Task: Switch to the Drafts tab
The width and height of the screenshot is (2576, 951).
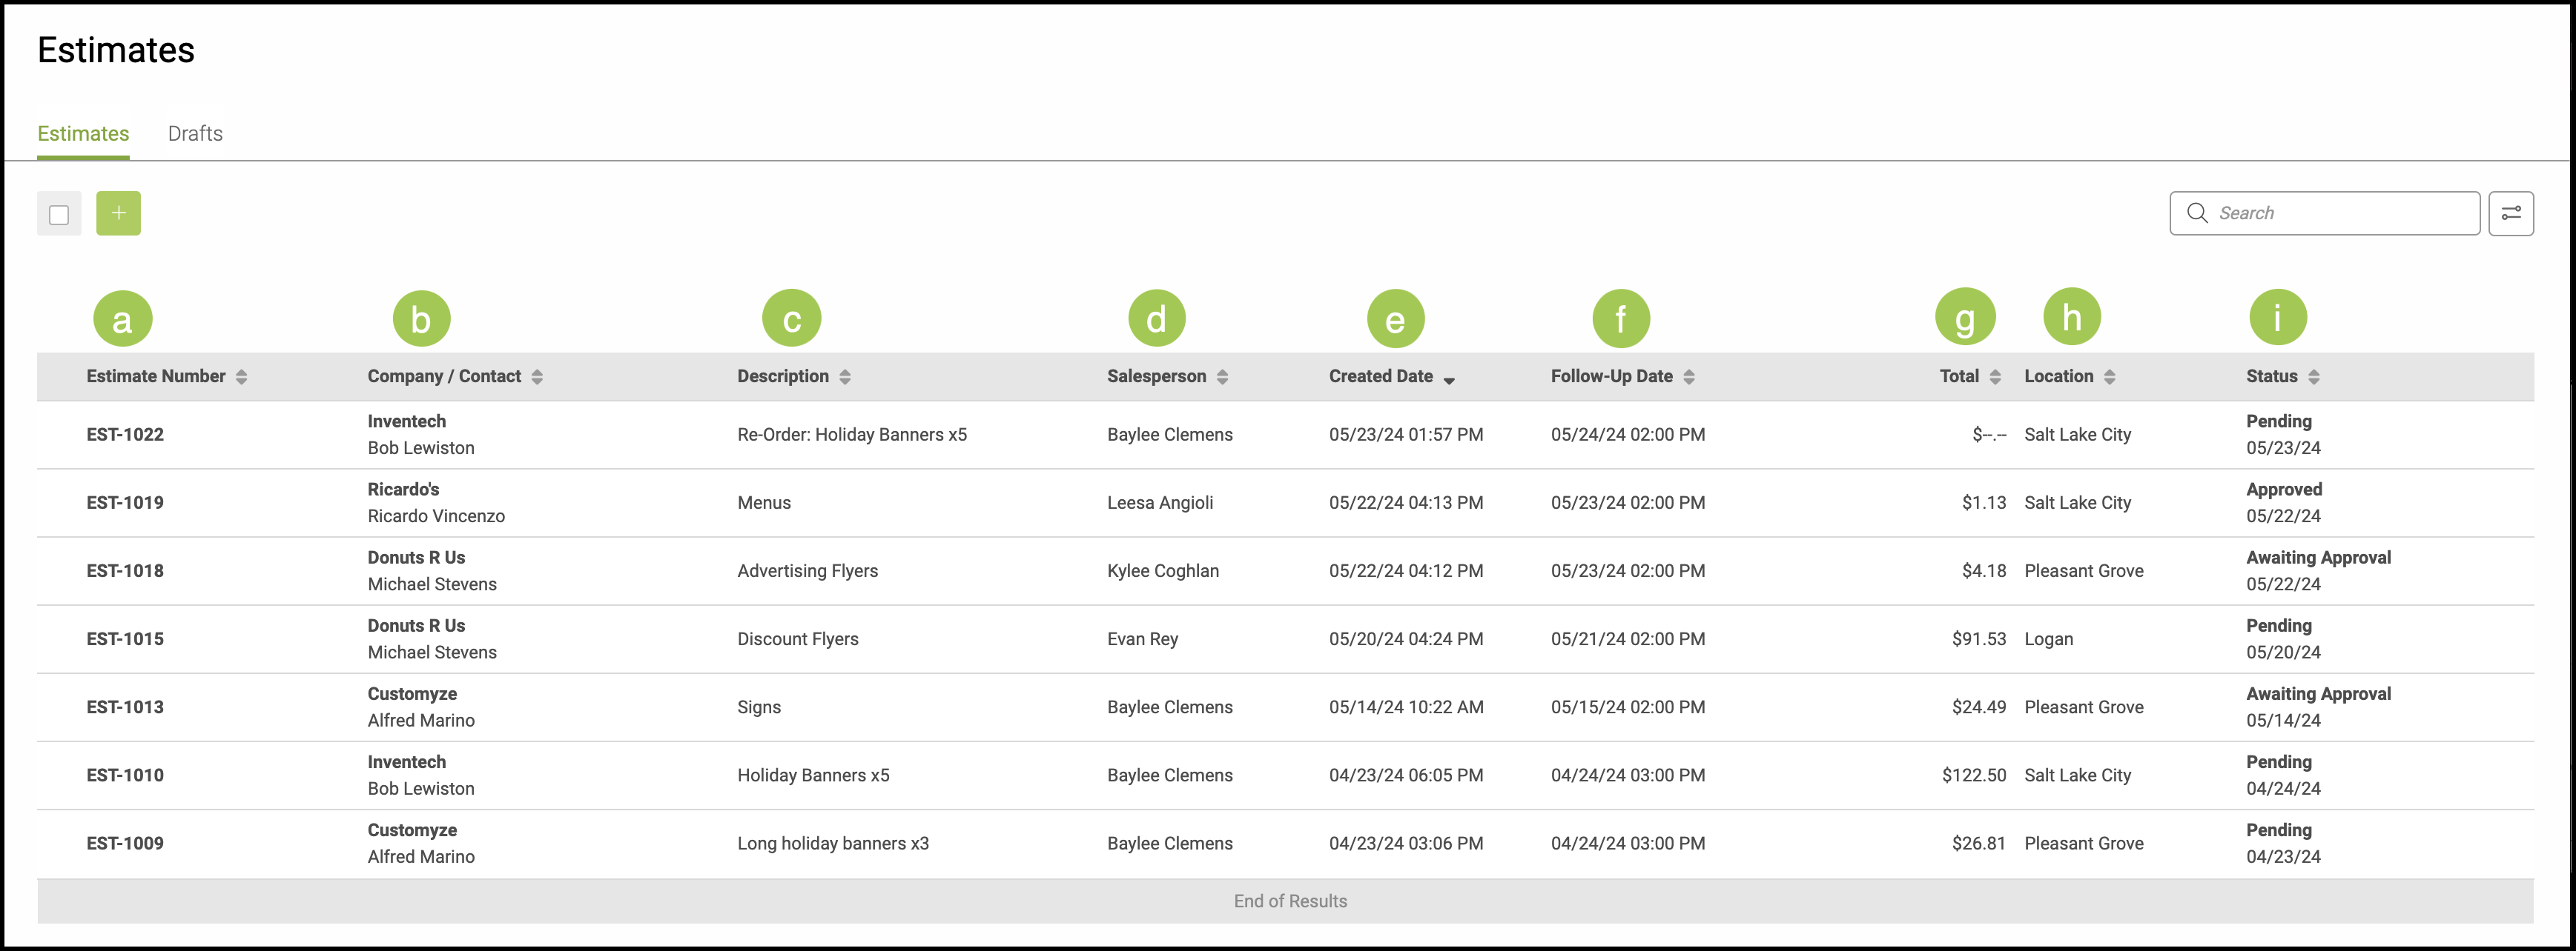Action: click(x=195, y=134)
